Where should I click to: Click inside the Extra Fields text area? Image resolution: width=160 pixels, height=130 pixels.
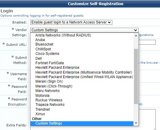coord(147,119)
